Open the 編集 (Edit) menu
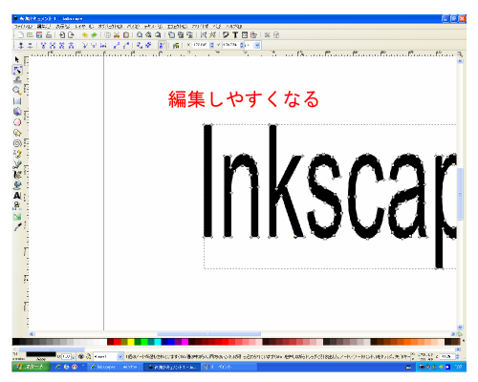The image size is (478, 382). tap(44, 27)
